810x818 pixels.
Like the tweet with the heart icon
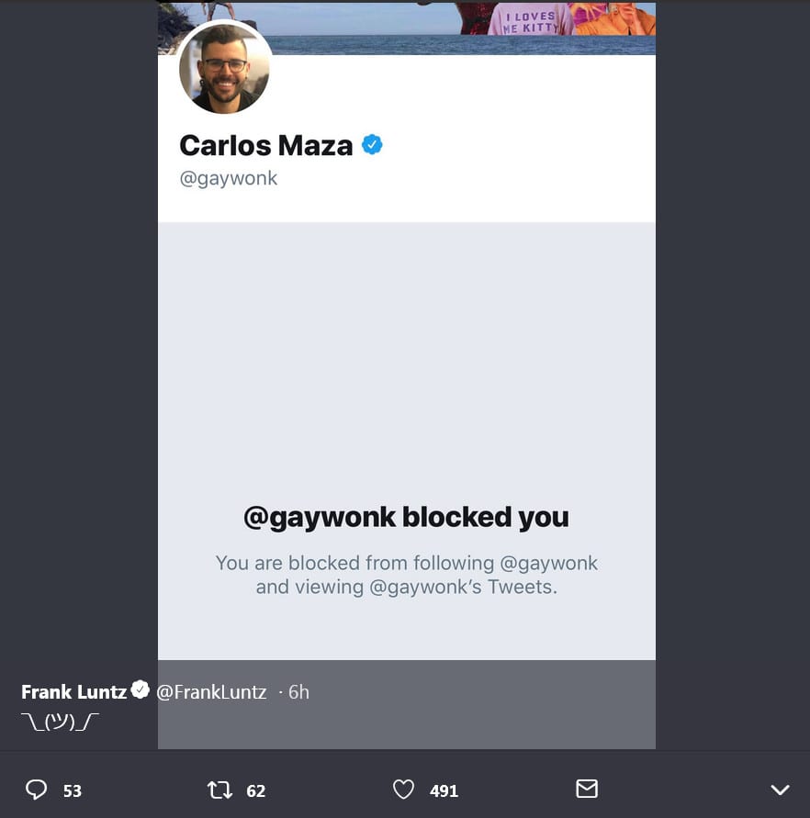[403, 790]
